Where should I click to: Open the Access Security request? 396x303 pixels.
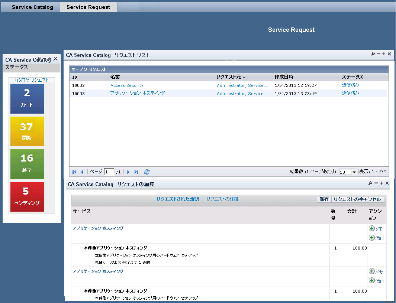click(x=127, y=85)
